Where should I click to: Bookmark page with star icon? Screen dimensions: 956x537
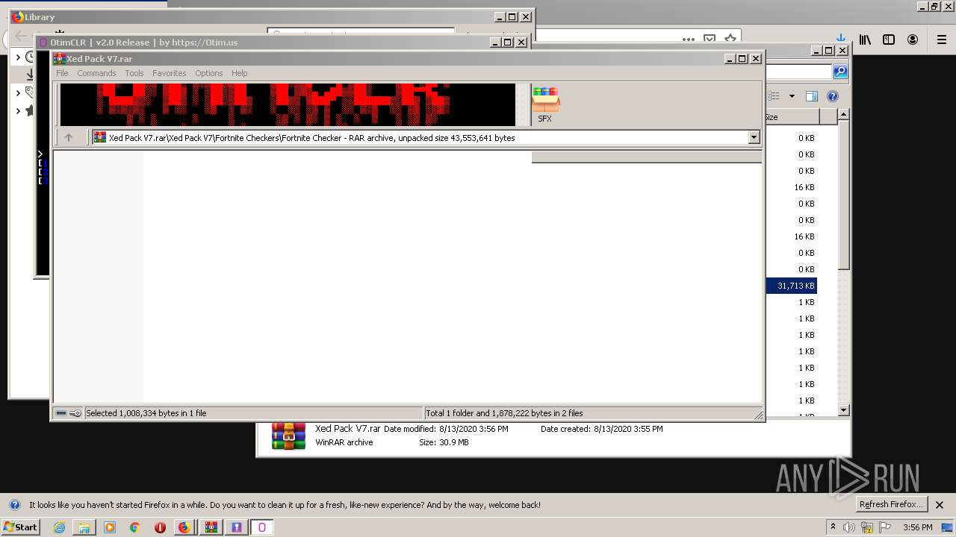pos(730,40)
